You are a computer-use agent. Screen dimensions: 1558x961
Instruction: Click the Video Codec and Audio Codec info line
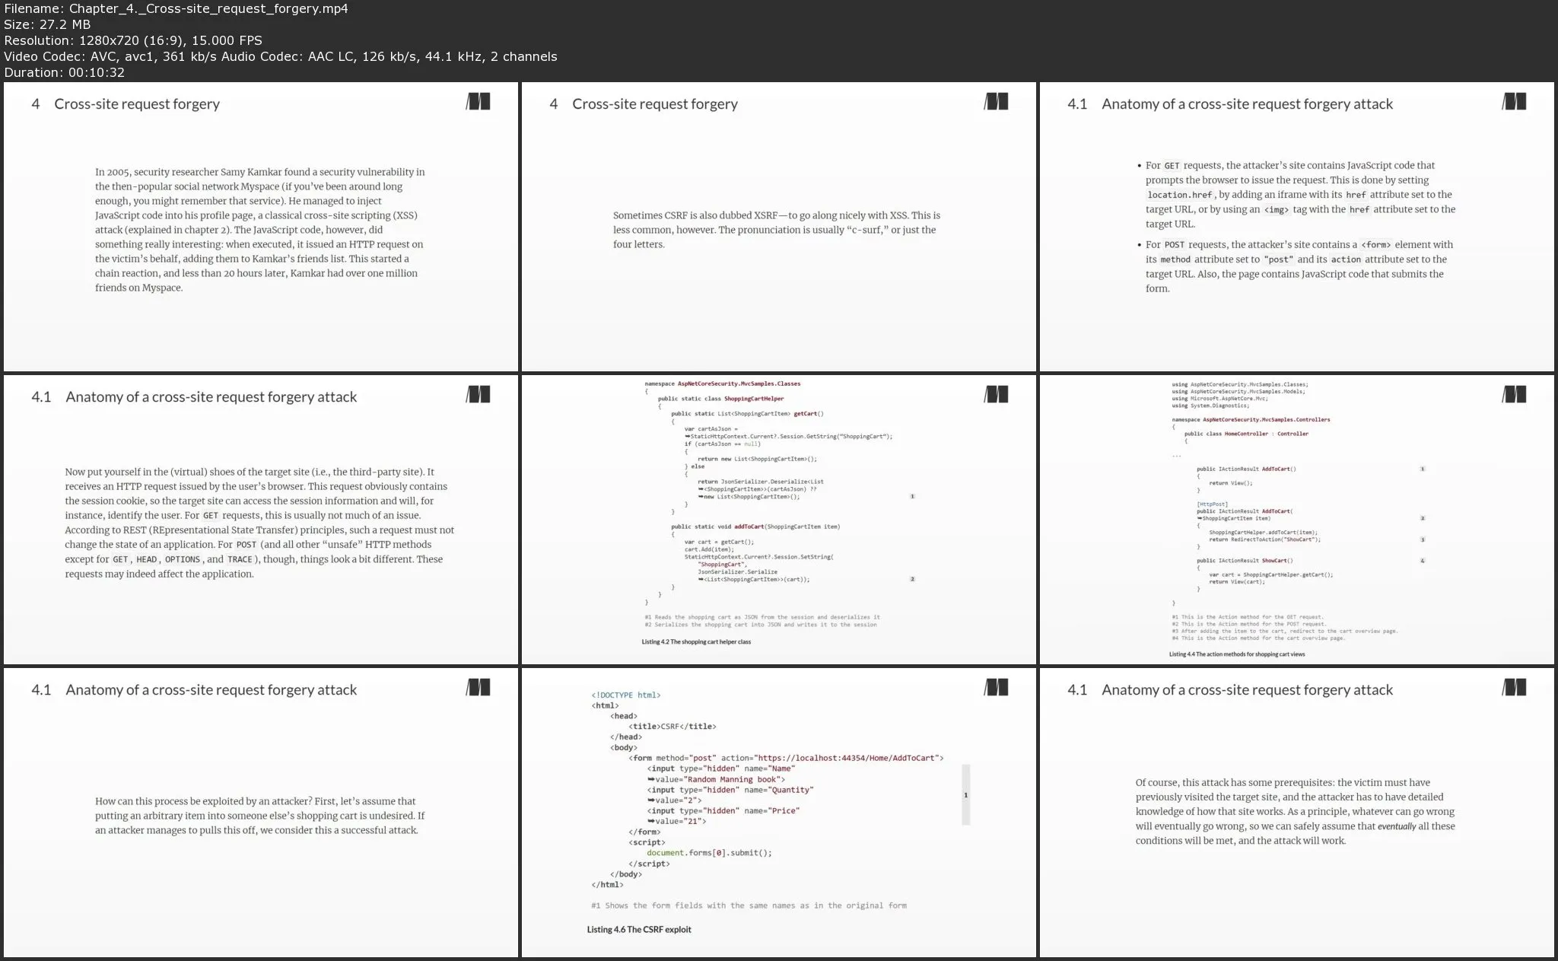[280, 56]
